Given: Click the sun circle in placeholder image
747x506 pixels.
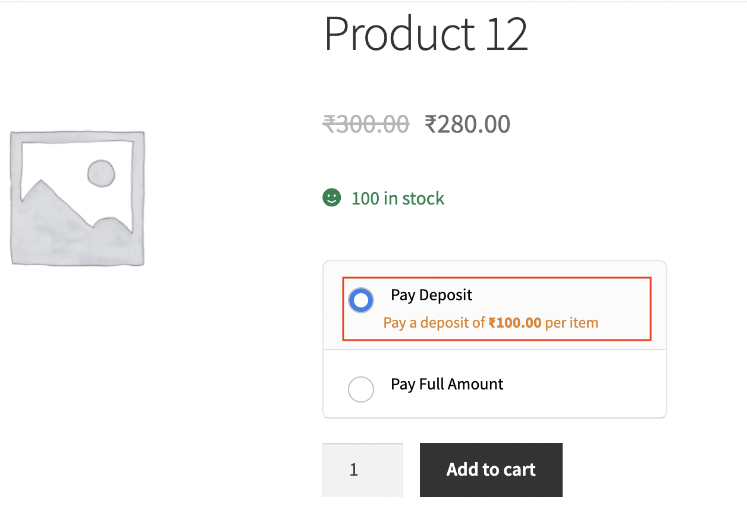Looking at the screenshot, I should coord(101,174).
